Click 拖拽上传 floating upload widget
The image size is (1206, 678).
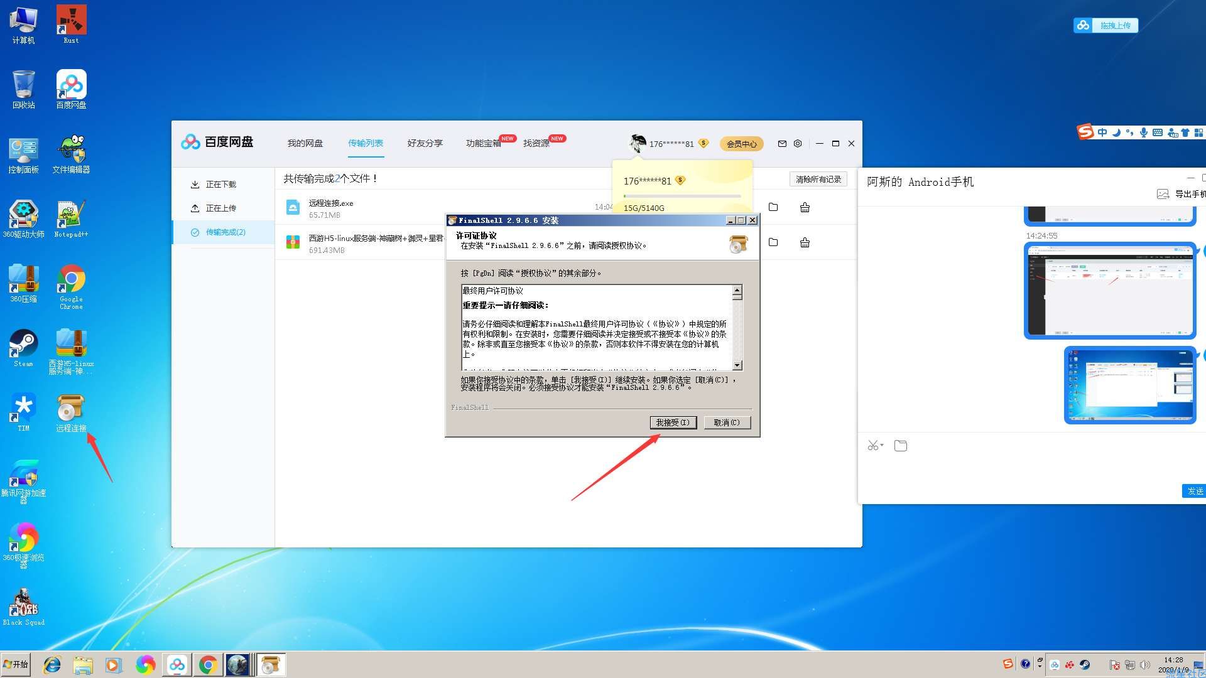coord(1106,26)
